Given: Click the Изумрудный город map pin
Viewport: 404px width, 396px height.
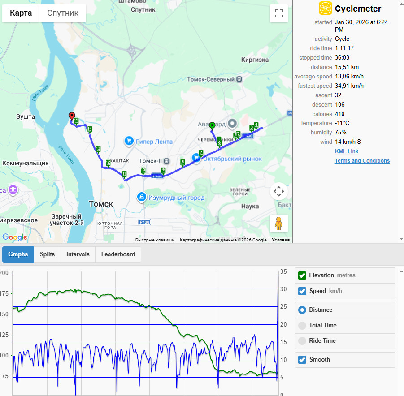Looking at the screenshot, I should click(x=141, y=197).
